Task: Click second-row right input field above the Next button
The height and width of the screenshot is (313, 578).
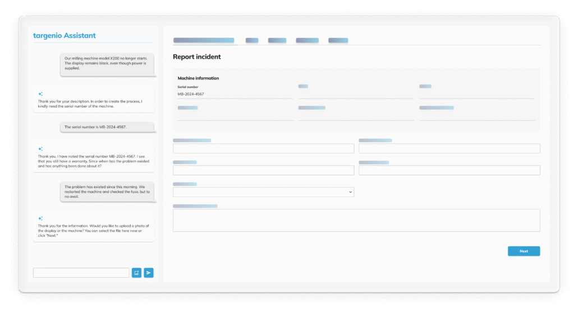Action: tap(449, 170)
